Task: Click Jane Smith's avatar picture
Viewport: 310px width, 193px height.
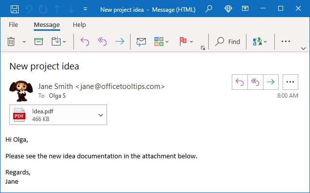Action: [21, 91]
